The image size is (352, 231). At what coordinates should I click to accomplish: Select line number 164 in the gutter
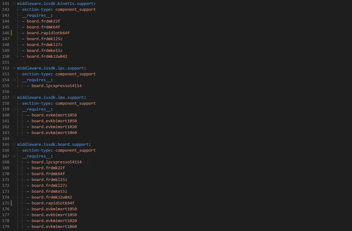pos(6,139)
